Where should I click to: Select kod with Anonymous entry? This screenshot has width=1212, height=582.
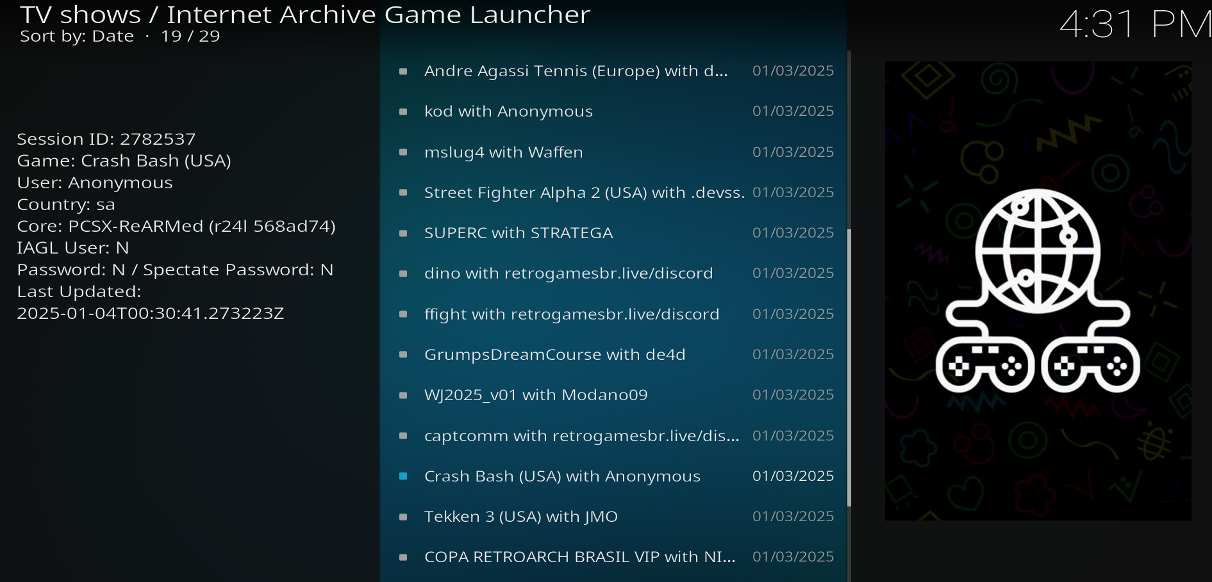click(x=613, y=111)
